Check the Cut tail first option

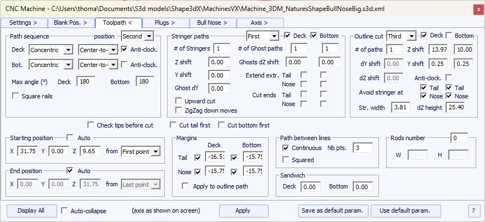click(x=174, y=125)
